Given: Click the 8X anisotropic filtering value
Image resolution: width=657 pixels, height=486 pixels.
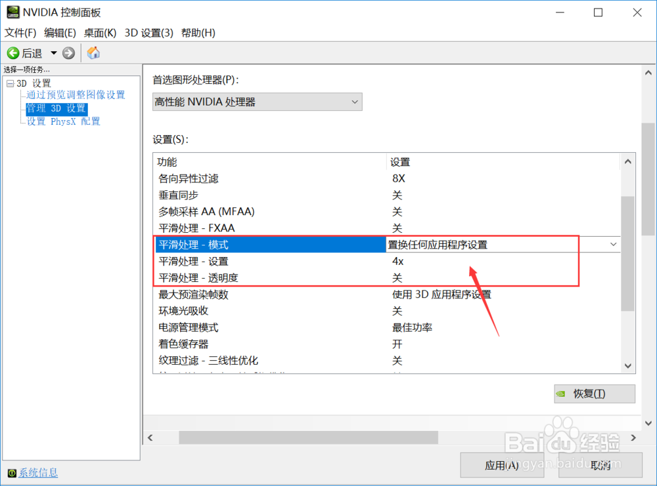Looking at the screenshot, I should click(x=399, y=178).
